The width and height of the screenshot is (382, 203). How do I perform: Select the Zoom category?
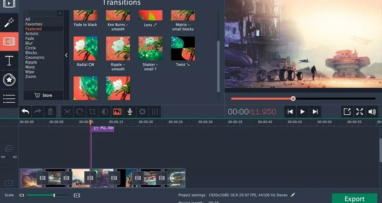(x=31, y=77)
